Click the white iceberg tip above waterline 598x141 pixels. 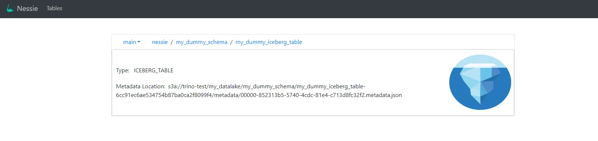pos(480,65)
